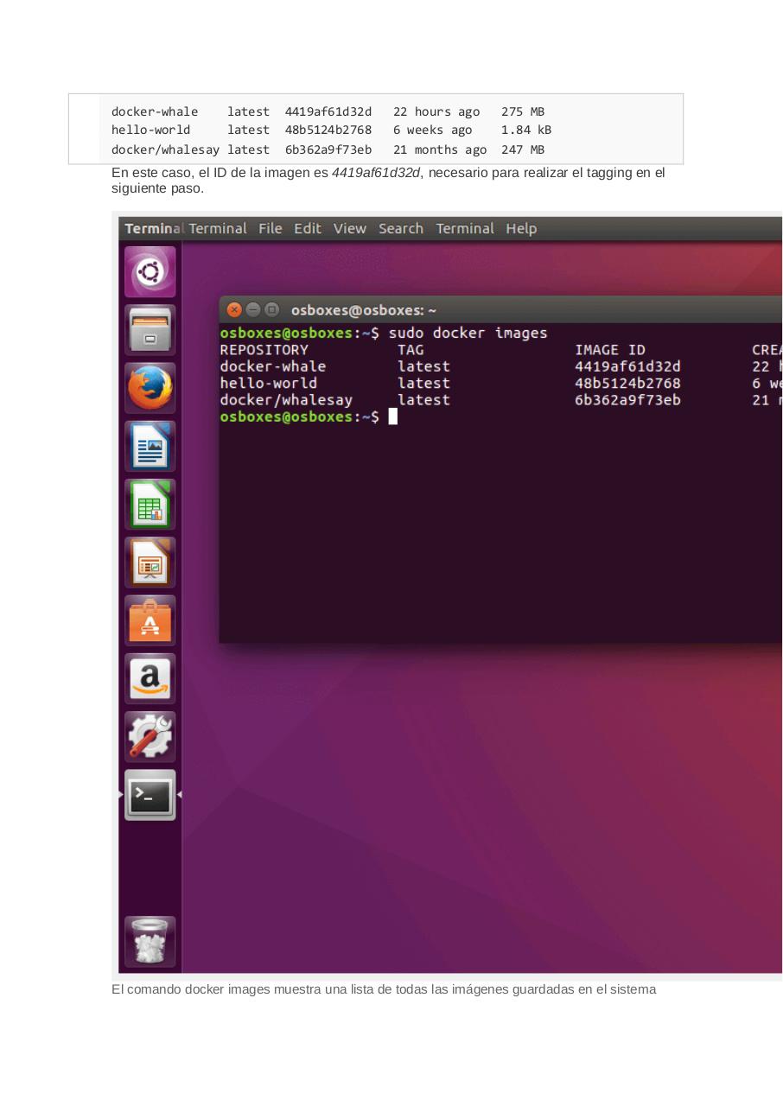
Task: Open the File menu
Action: point(270,228)
